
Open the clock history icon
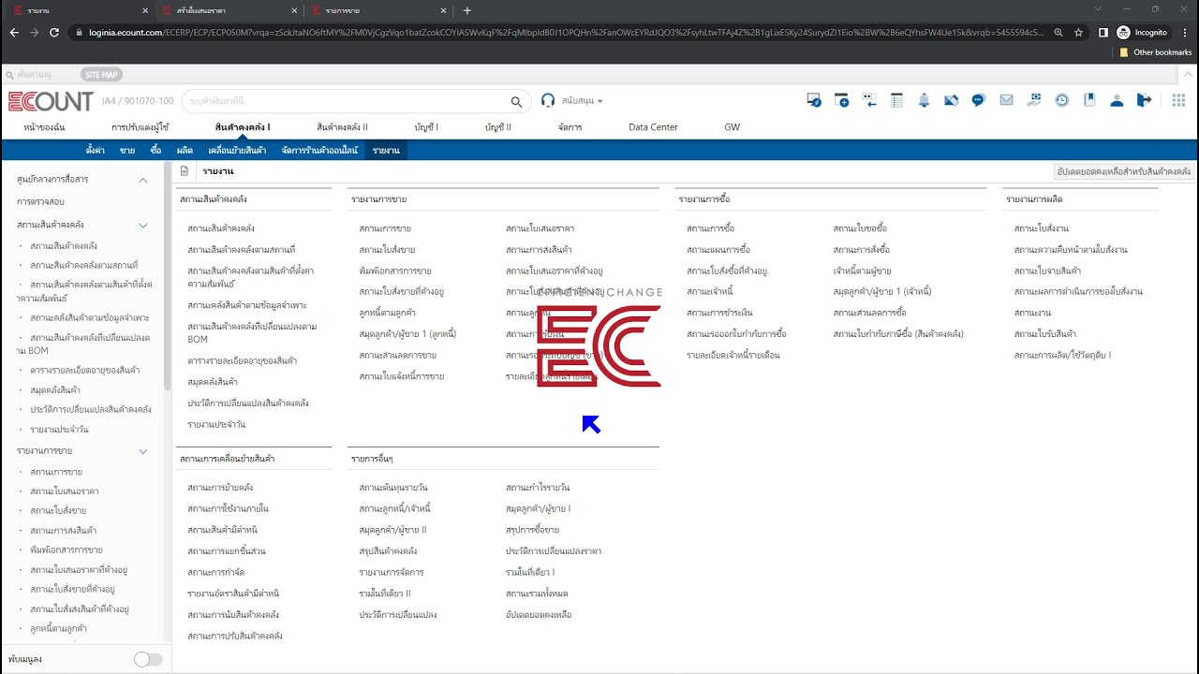pyautogui.click(x=1061, y=100)
